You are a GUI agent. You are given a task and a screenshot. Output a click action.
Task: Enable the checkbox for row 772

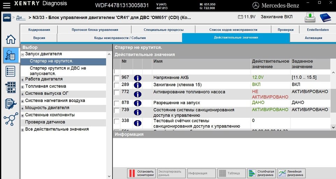(x=117, y=92)
